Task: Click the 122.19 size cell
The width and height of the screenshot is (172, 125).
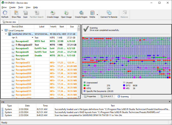Action: [x=72, y=63]
